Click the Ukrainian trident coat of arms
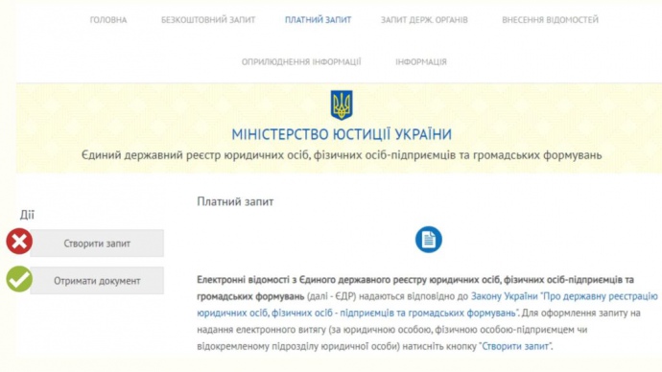 (342, 105)
